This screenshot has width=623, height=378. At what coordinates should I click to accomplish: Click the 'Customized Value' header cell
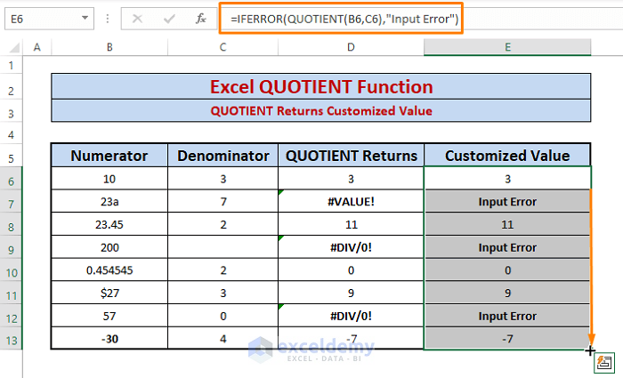507,156
